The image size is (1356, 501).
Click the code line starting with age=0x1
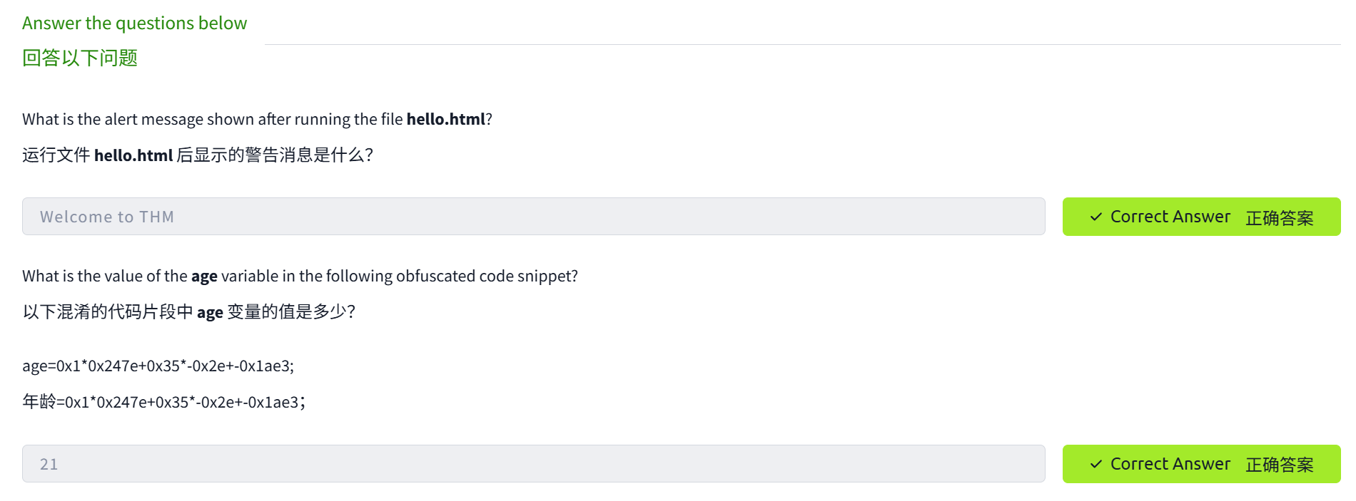tap(158, 366)
